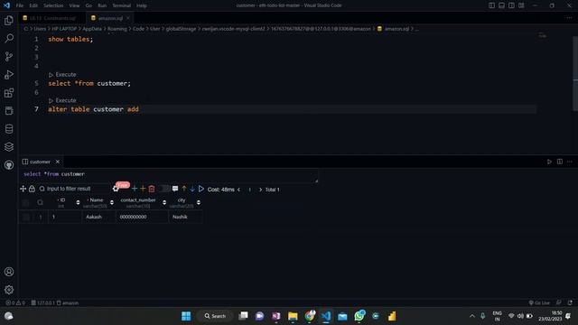Open the Go menu

tap(89, 5)
